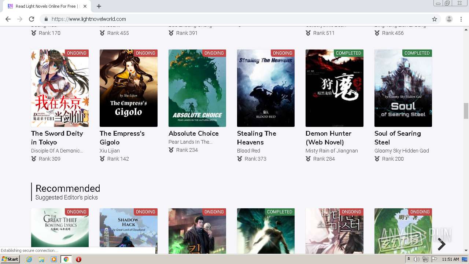Click the rank medal icon beside Rank 511
The height and width of the screenshot is (264, 469).
308,33
